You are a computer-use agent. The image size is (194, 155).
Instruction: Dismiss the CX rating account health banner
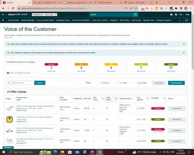(x=184, y=53)
